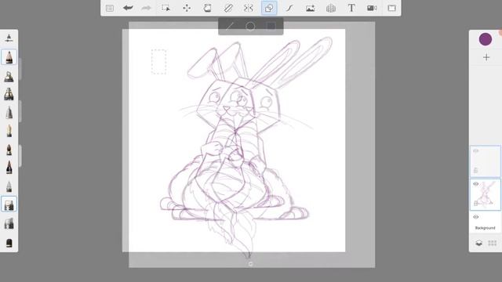Select the highlighted pencil brush
502x282 pixels.
click(9, 57)
